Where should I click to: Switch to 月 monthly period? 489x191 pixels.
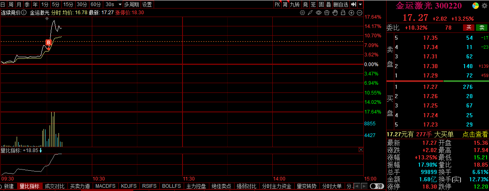pos(19,4)
